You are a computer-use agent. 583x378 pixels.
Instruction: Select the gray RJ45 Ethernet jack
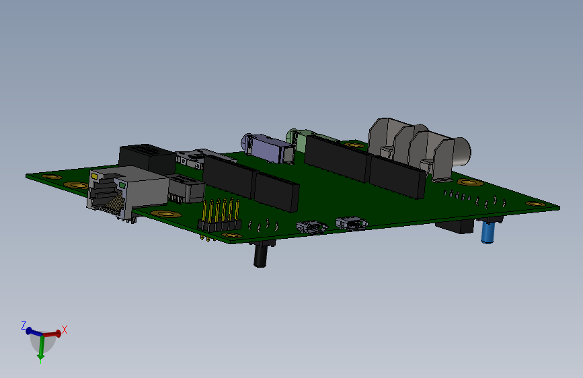click(x=128, y=193)
